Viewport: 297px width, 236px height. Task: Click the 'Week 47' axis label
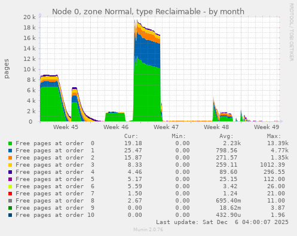pyautogui.click(x=166, y=127)
